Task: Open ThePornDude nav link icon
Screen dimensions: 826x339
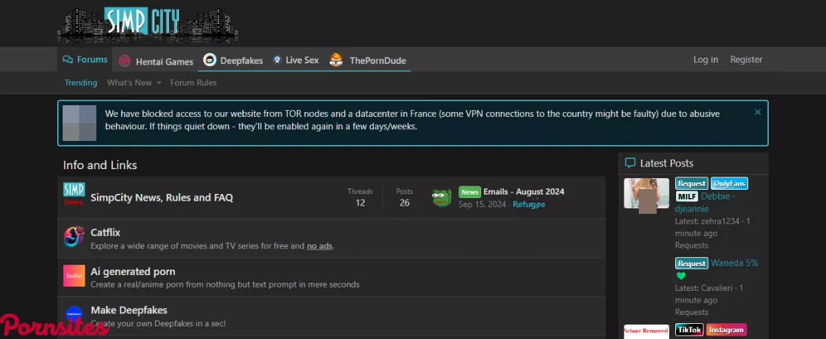Action: pyautogui.click(x=336, y=61)
